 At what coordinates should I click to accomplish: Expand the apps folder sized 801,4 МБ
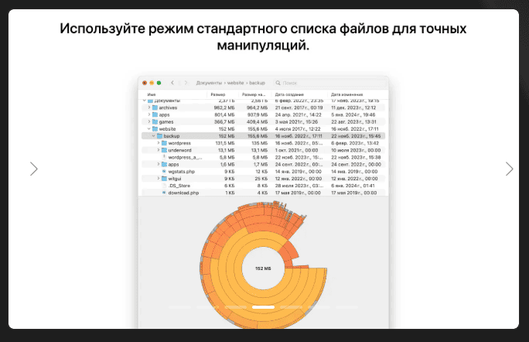point(149,115)
